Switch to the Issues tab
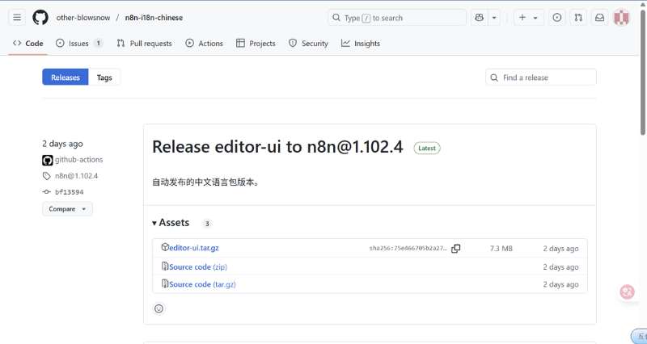The height and width of the screenshot is (344, 647). tap(78, 44)
